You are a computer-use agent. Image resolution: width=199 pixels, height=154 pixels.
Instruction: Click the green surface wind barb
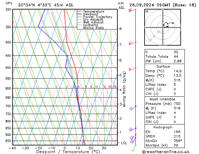134,148
